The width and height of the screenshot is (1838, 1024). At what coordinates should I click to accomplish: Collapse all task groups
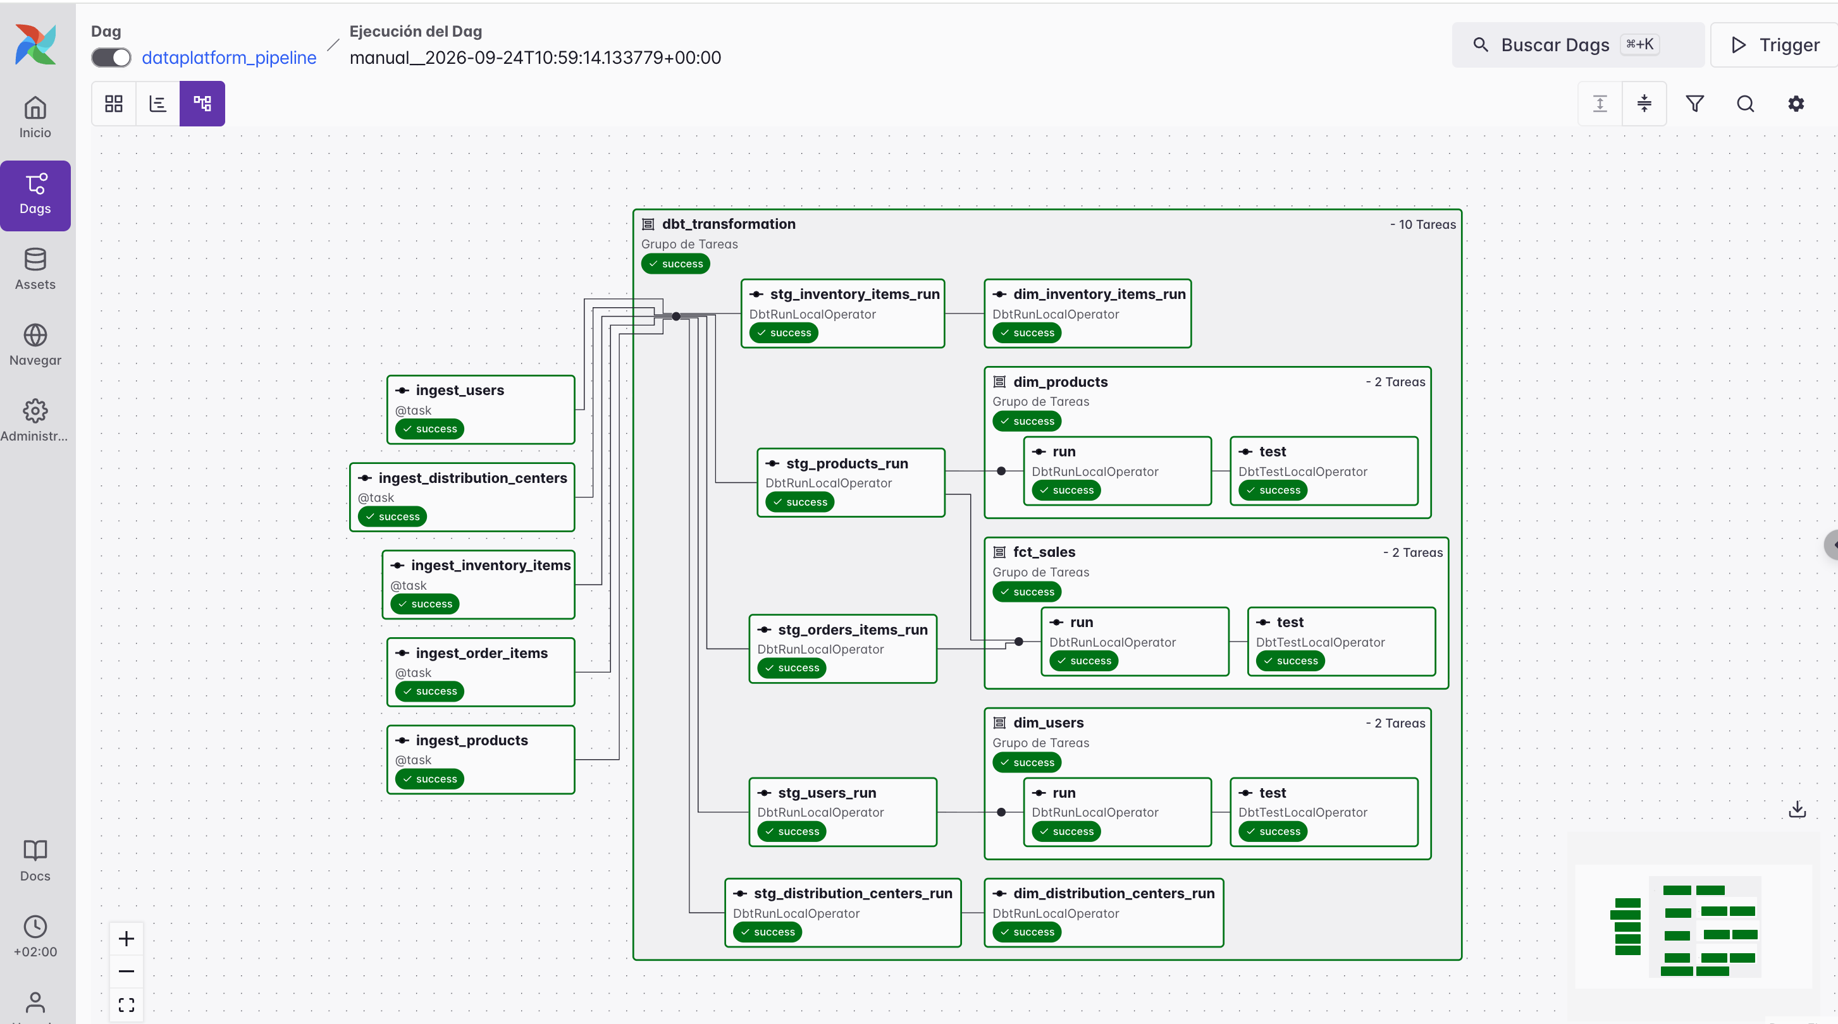pos(1644,104)
